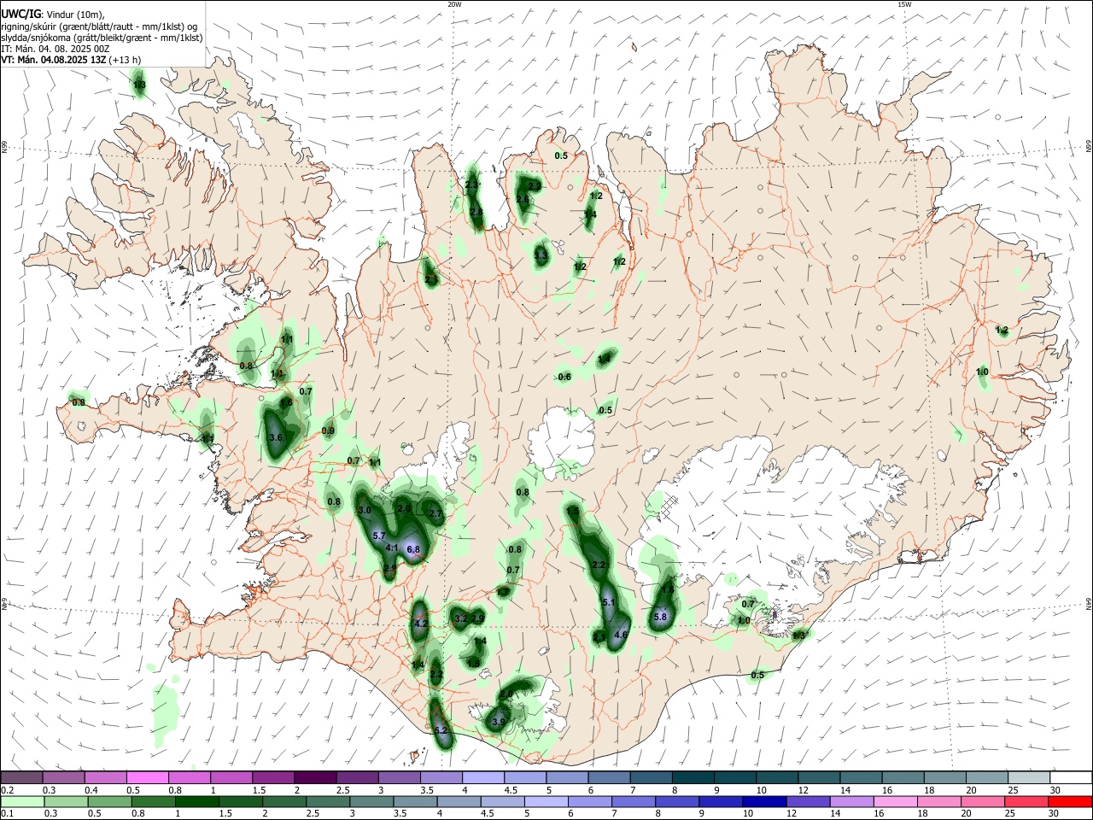Click the 3.3 precipitation value in the north
This screenshot has width=1093, height=820.
(x=541, y=255)
